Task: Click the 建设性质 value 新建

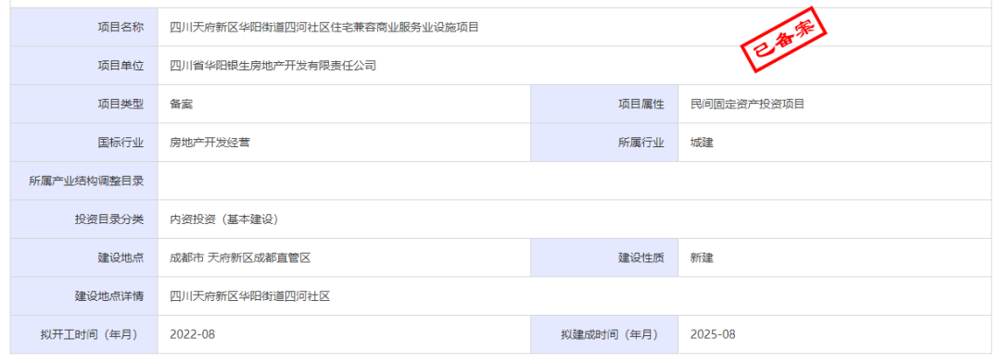Action: tap(702, 257)
